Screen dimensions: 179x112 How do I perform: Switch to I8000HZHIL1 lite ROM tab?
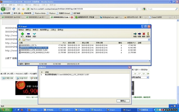[12, 17]
